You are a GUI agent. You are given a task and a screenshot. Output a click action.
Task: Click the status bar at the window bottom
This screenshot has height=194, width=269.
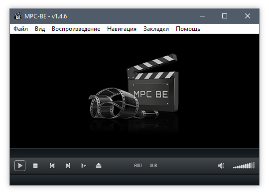(x=134, y=180)
